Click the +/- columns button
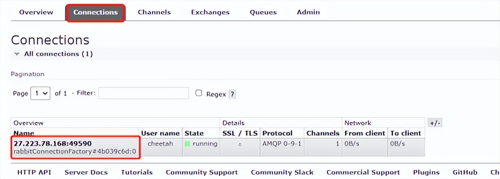The height and width of the screenshot is (179, 500). pyautogui.click(x=435, y=123)
